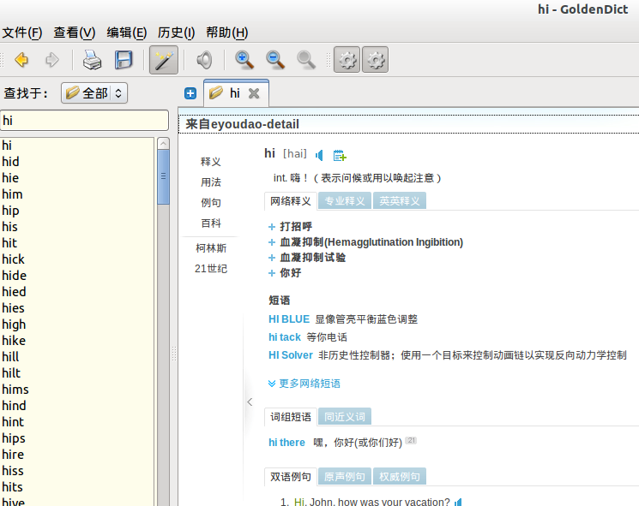Select 'hire' in the word list
The width and height of the screenshot is (639, 506).
[77, 455]
